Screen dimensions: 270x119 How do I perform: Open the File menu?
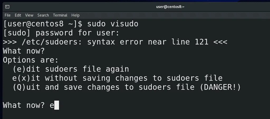point(8,15)
